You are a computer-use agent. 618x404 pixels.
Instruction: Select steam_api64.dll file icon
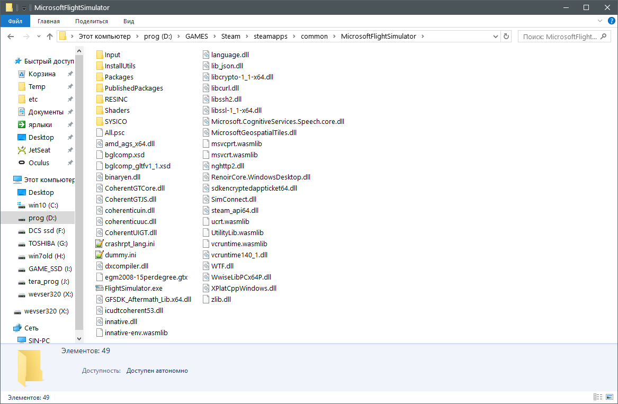tap(206, 210)
